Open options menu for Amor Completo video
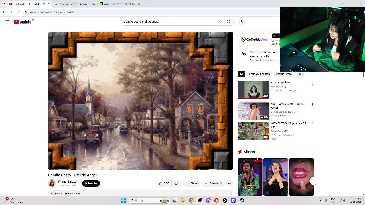The height and width of the screenshot is (205, 365). [x=313, y=83]
